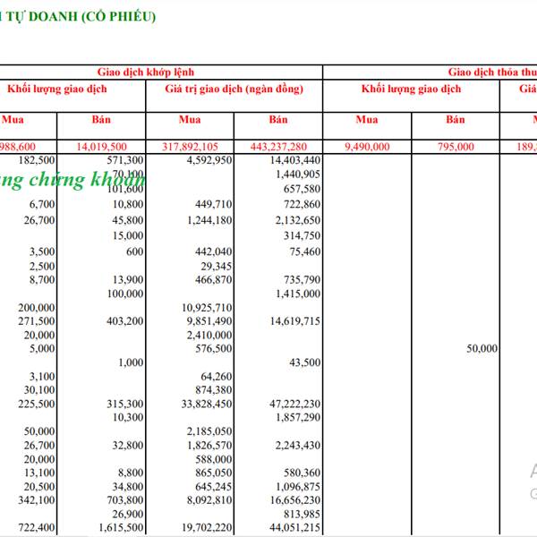Click cell 442,040
Image resolution: width=537 pixels, height=537 pixels.
(214, 251)
